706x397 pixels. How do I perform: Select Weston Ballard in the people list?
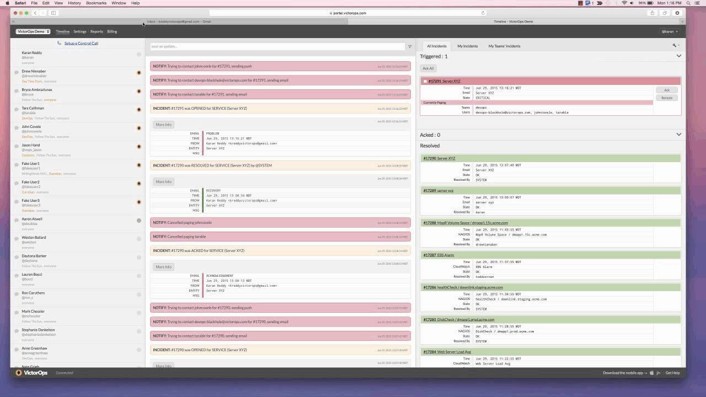coord(77,241)
